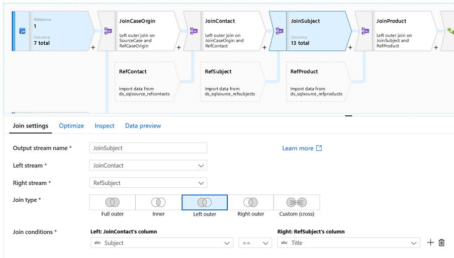Open the == operator dropdown in join conditions
This screenshot has height=258, width=454.
(255, 243)
